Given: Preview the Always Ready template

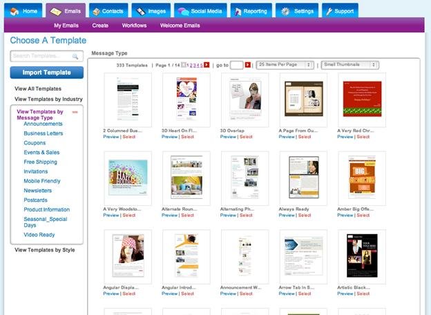Looking at the screenshot, I should click(x=287, y=216).
